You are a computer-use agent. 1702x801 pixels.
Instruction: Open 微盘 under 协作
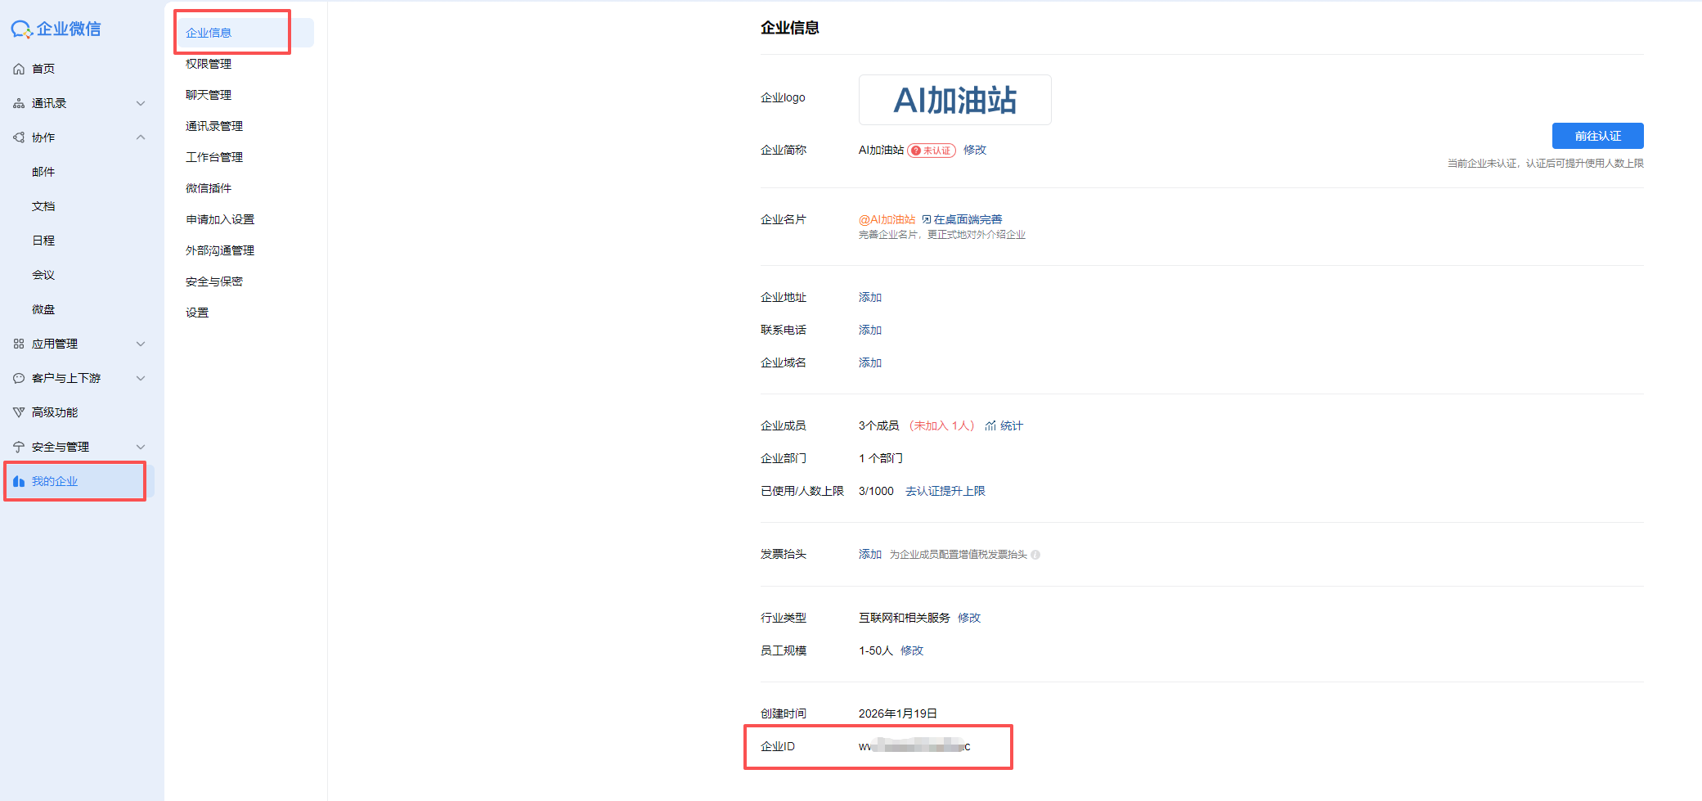click(43, 309)
